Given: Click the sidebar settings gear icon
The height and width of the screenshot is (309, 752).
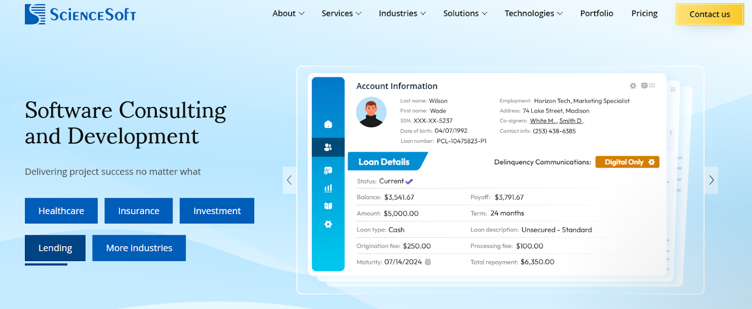Looking at the screenshot, I should (x=328, y=224).
